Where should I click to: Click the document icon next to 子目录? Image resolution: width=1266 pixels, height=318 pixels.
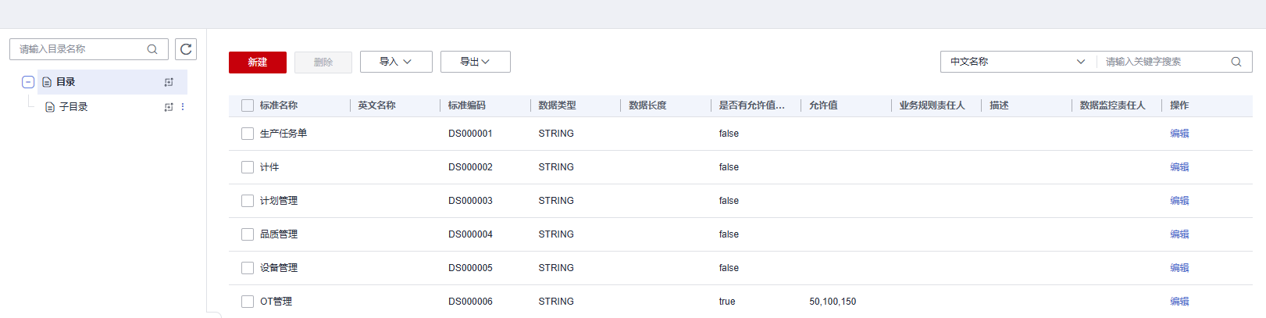[50, 107]
